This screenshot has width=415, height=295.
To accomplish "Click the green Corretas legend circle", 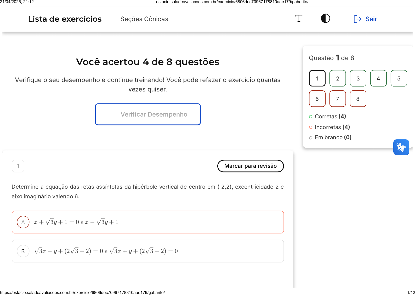I will 311,117.
